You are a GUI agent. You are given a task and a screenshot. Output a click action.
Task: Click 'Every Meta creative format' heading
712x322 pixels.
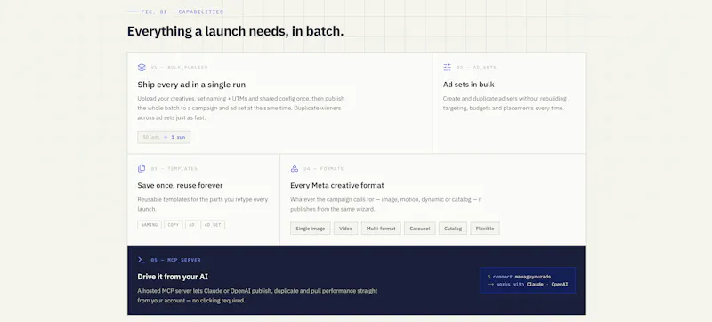coord(337,185)
